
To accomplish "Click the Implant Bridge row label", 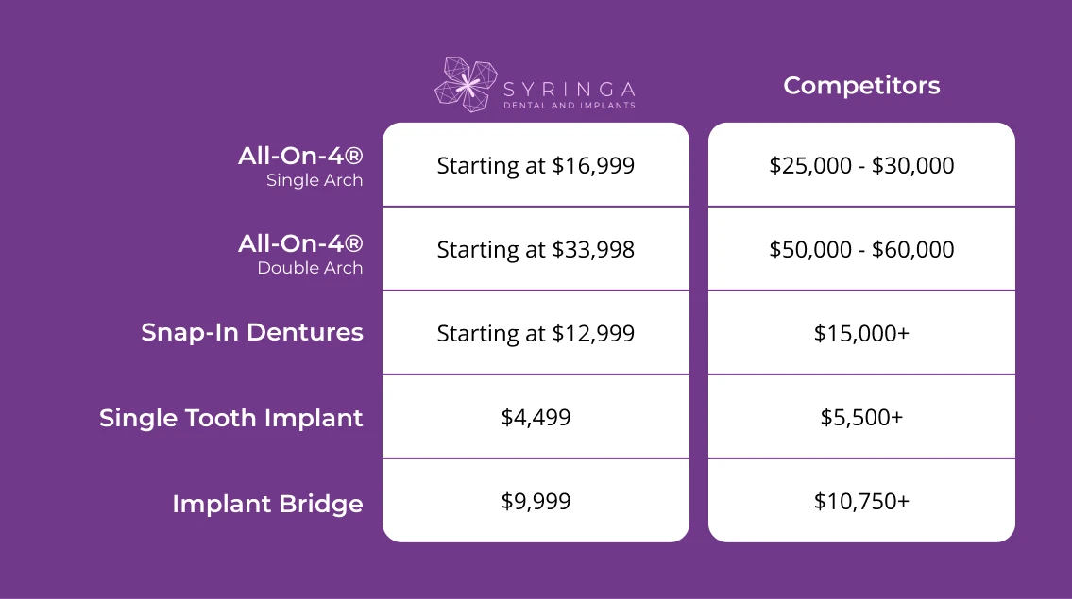I will (267, 504).
